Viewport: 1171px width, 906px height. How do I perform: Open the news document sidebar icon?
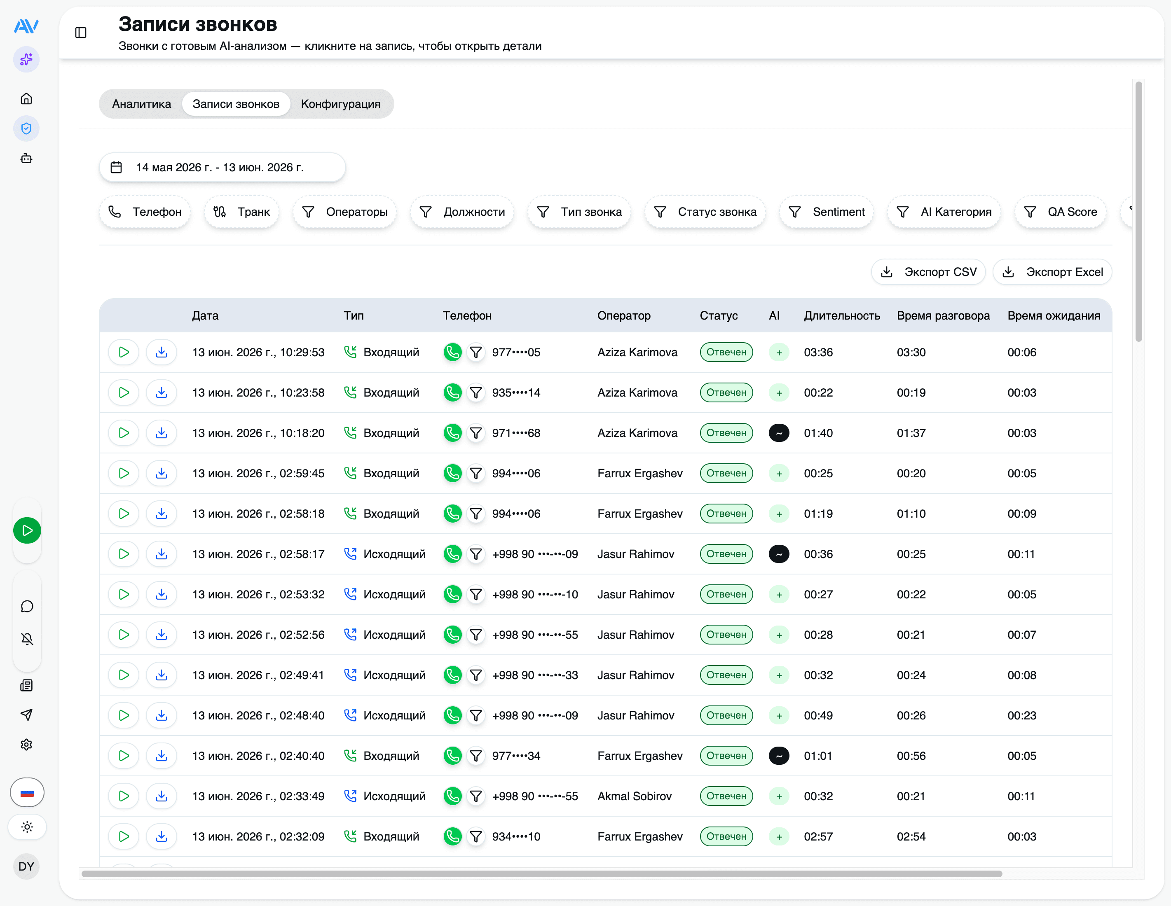pos(26,685)
